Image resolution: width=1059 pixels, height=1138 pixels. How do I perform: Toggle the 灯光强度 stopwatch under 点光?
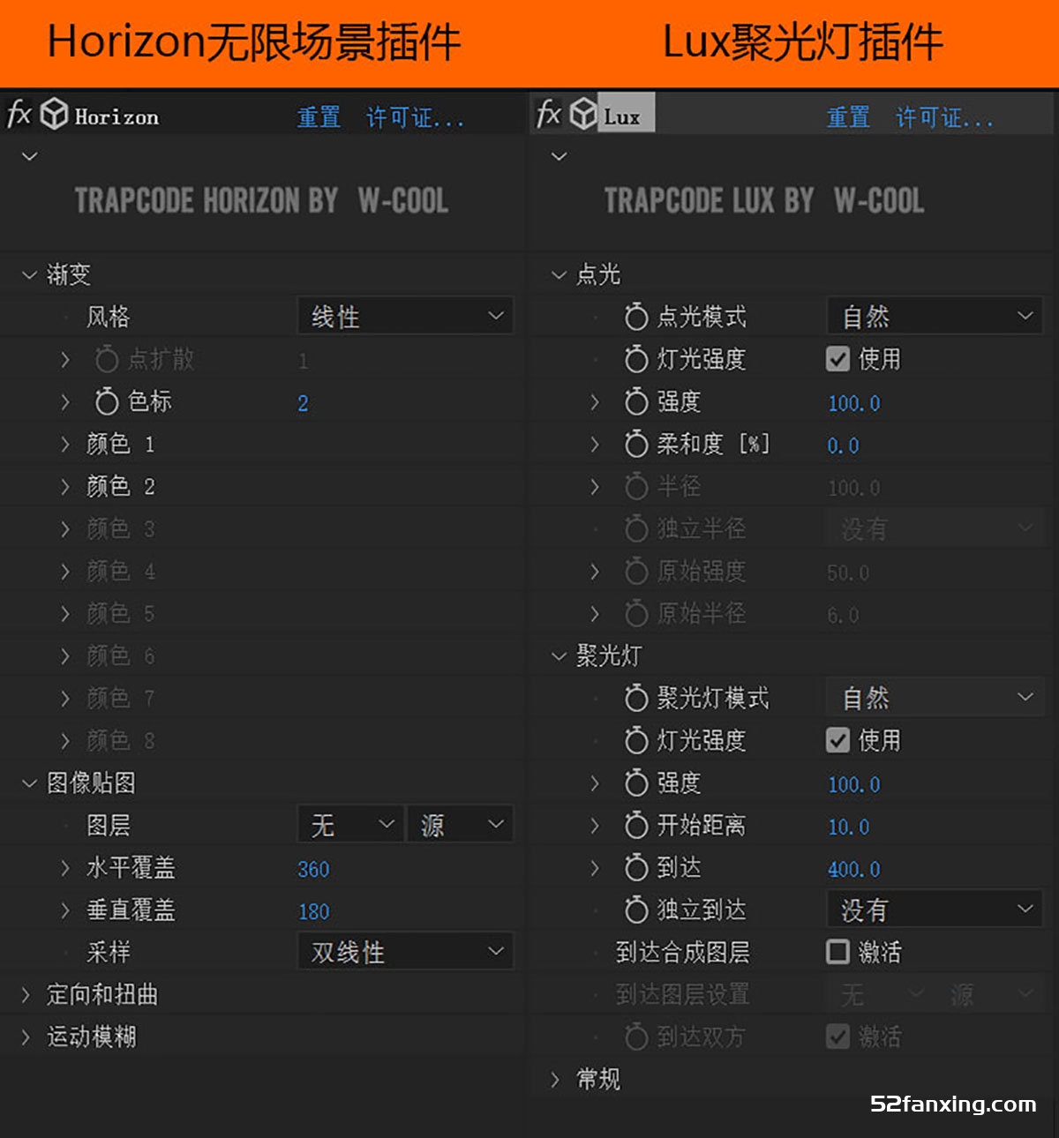click(x=636, y=359)
